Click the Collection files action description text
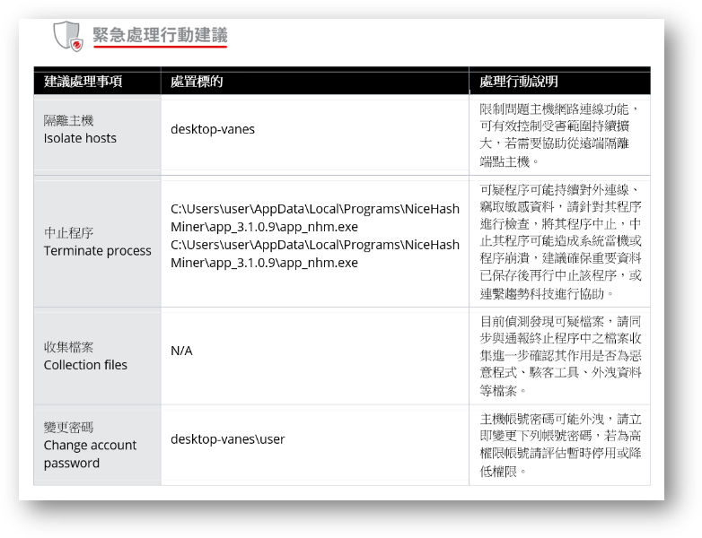Image resolution: width=702 pixels, height=538 pixels. (560, 355)
